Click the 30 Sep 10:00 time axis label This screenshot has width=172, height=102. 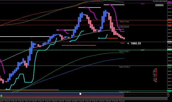(x=81, y=101)
